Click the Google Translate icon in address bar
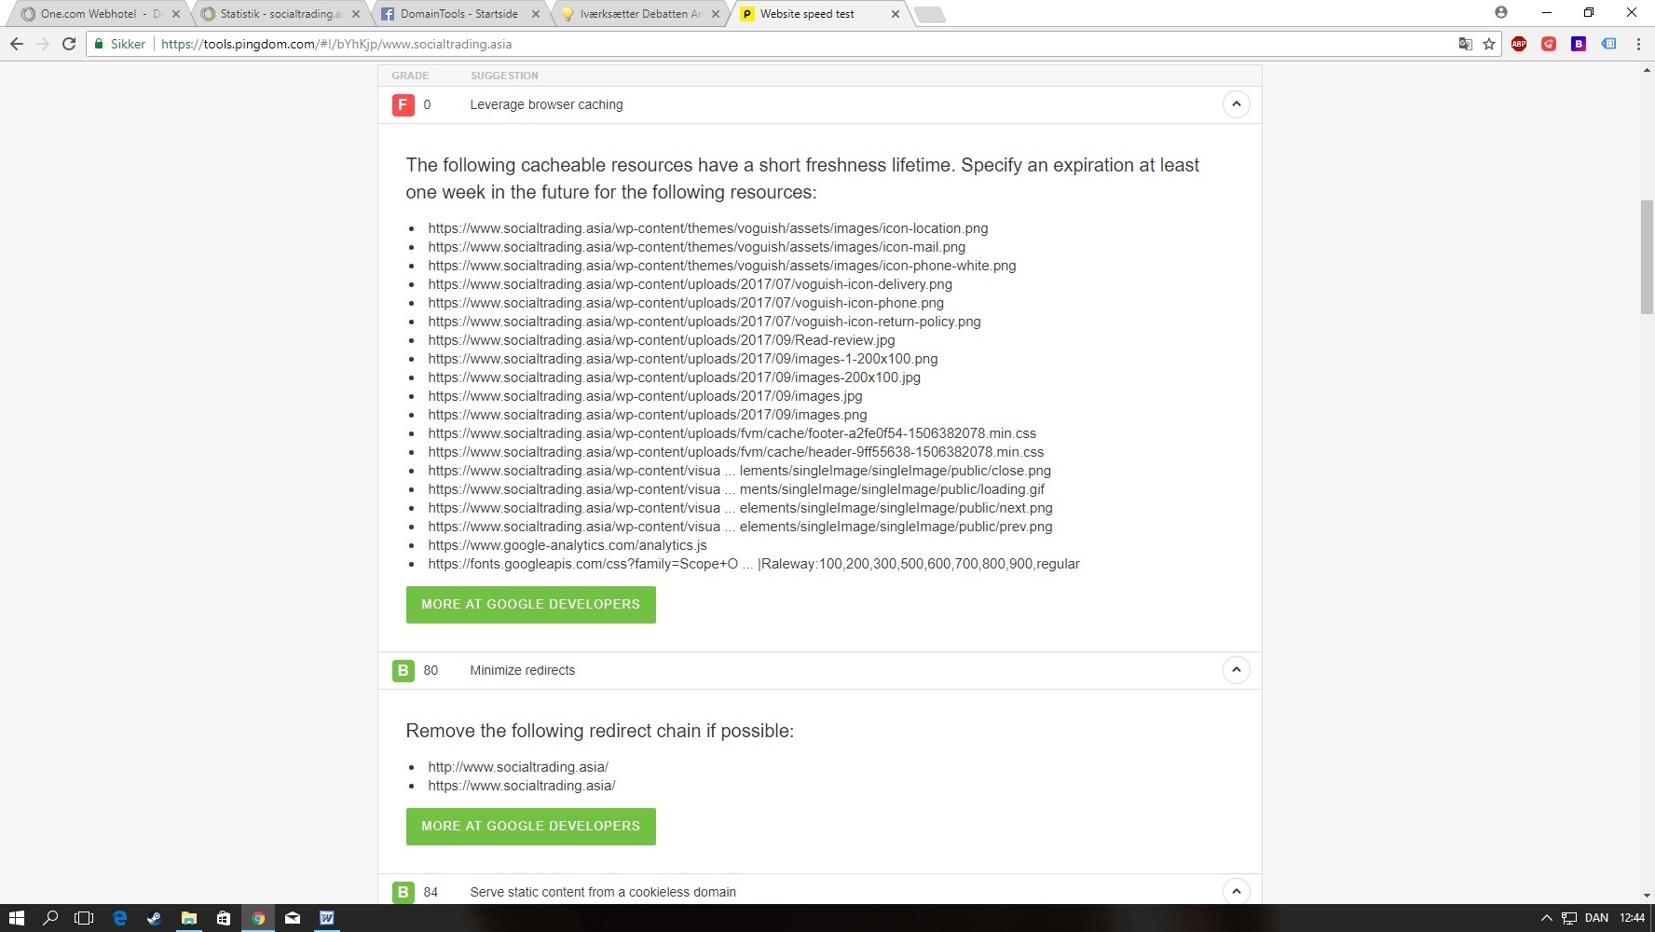 tap(1465, 44)
